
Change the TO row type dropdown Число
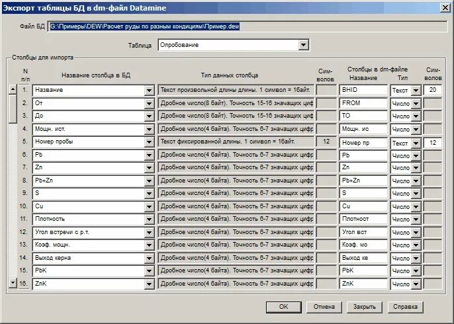tap(416, 116)
